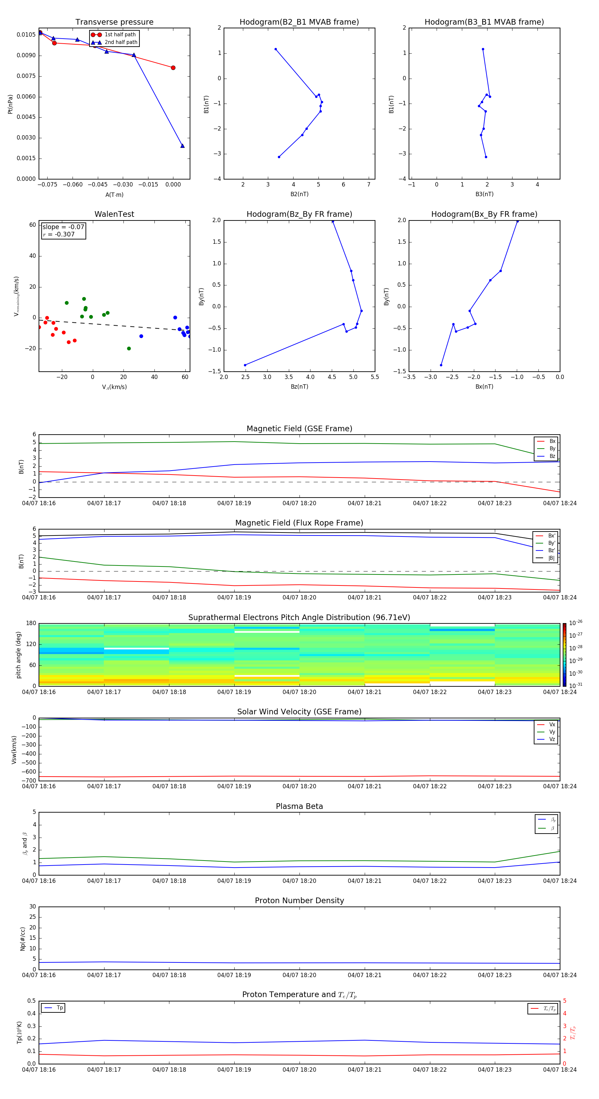Click the 'pitch angle (deg)' axis label
This screenshot has height=1099, width=599.
18,655
